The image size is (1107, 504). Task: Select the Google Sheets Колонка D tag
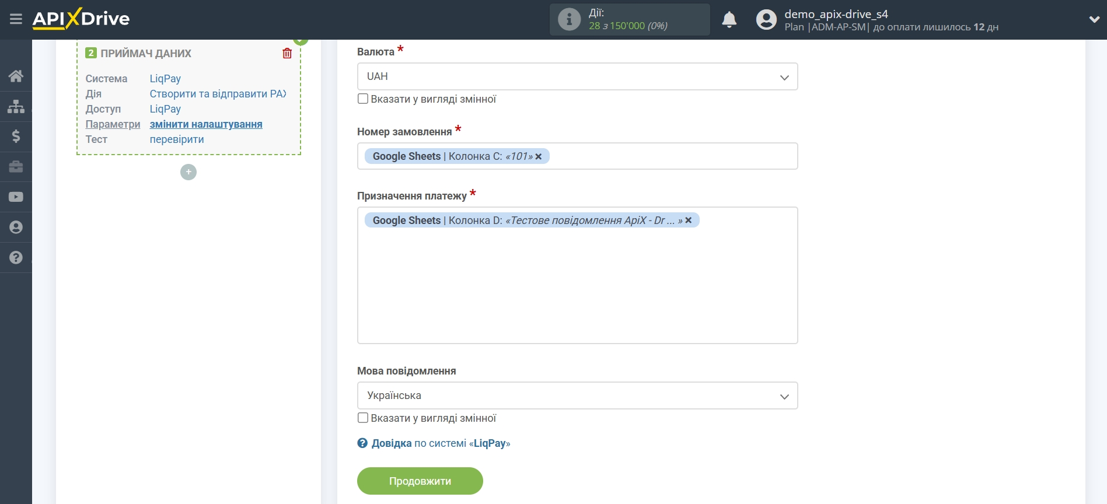(532, 220)
